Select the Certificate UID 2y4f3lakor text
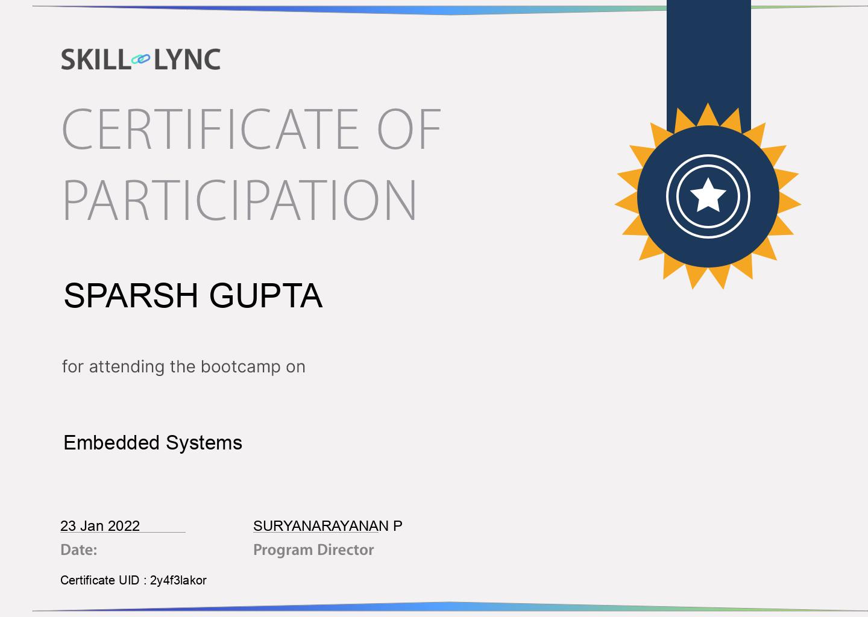The width and height of the screenshot is (868, 617). 178,580
